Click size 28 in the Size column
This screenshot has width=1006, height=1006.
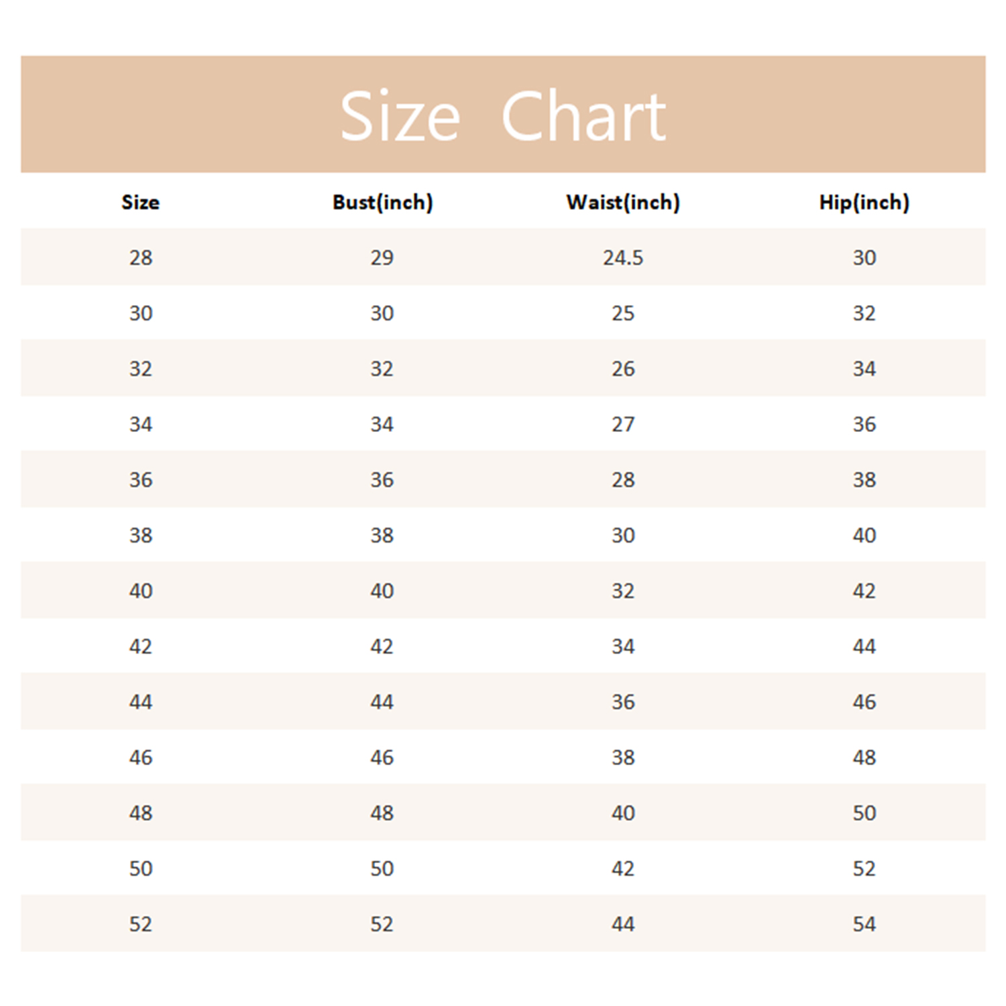tap(141, 258)
